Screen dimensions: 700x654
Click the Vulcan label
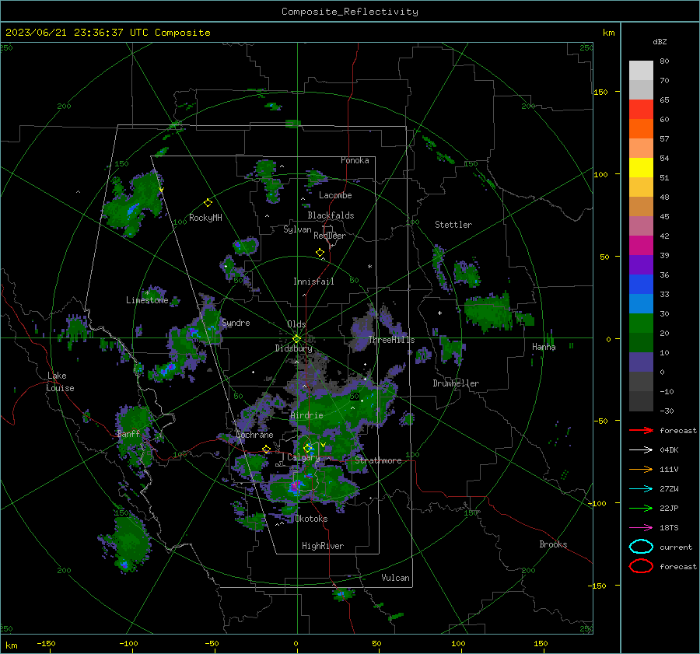395,578
